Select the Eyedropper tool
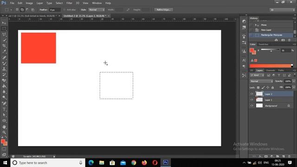 [x=4, y=51]
